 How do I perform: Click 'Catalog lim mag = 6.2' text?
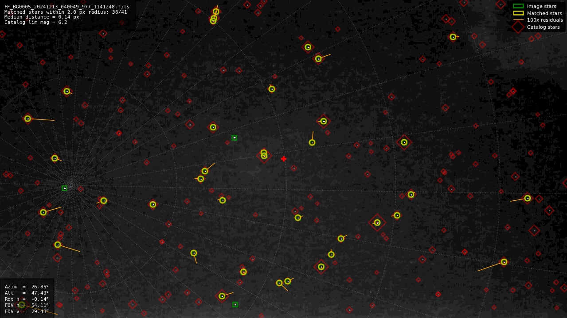[x=36, y=22]
